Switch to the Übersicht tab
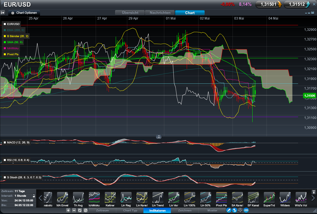 click(x=130, y=13)
